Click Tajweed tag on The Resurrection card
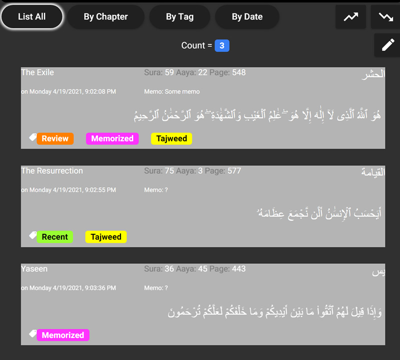Screen dimensions: 400x360 (x=105, y=237)
